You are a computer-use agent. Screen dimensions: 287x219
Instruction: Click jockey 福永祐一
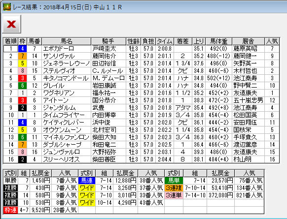click(x=104, y=93)
